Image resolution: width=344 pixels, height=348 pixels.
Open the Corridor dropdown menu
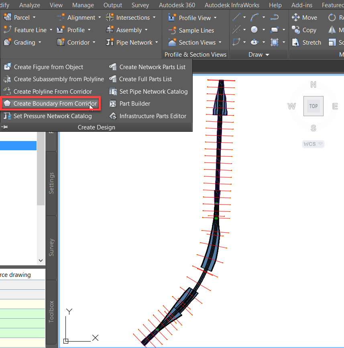click(x=94, y=43)
